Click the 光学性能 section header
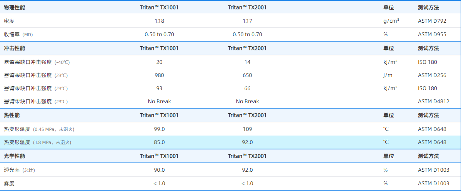This screenshot has width=461, height=191. (x=14, y=156)
